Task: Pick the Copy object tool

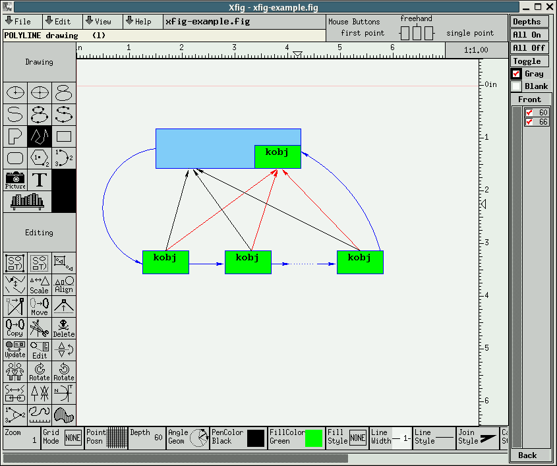Action: [15, 328]
